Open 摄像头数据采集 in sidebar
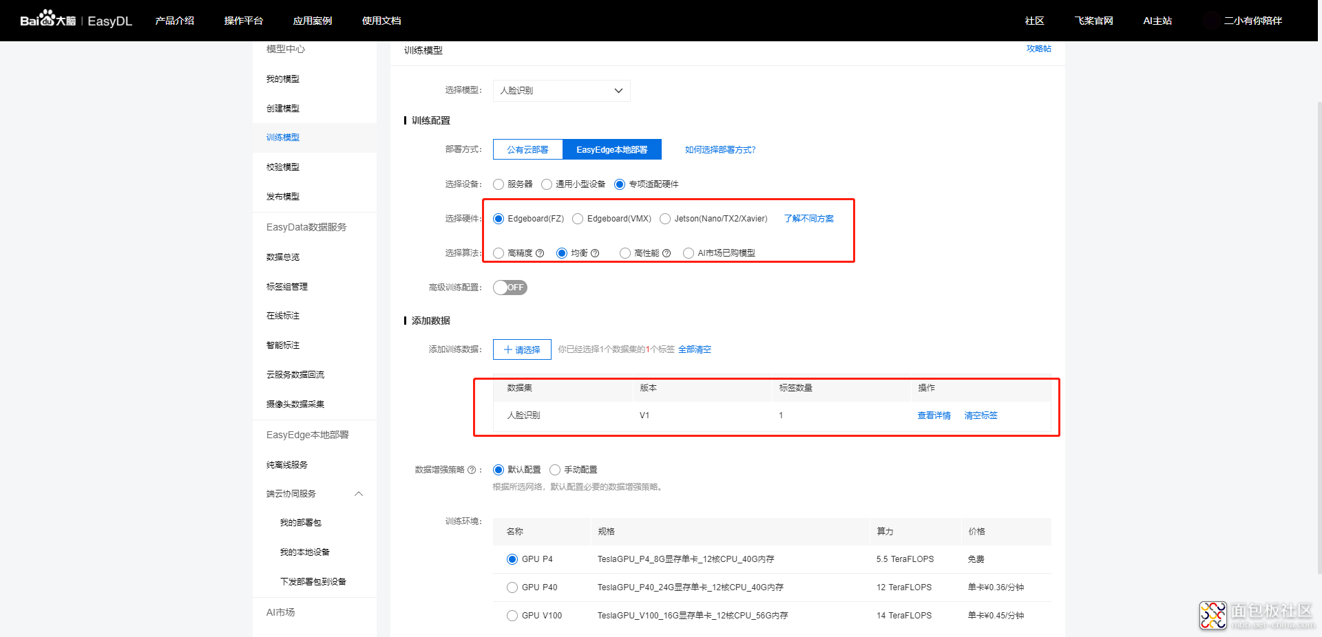 point(295,404)
